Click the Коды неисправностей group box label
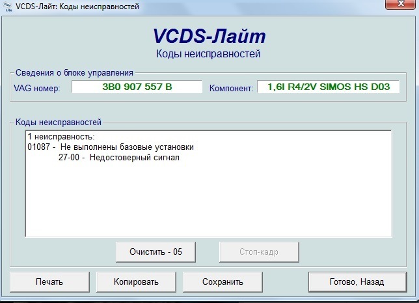Viewport: 419px width, 303px height. coord(59,123)
